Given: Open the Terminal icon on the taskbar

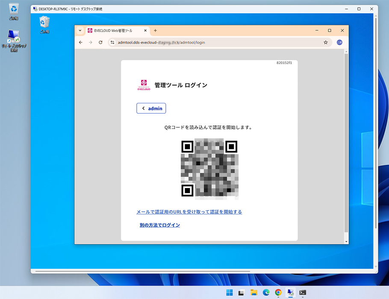Looking at the screenshot, I should pos(302,293).
